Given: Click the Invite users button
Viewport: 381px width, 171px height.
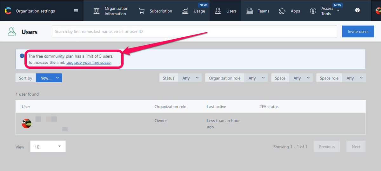Looking at the screenshot, I should point(358,32).
